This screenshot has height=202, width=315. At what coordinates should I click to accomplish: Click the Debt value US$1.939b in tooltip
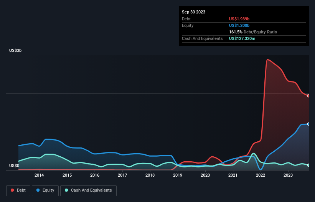click(239, 19)
